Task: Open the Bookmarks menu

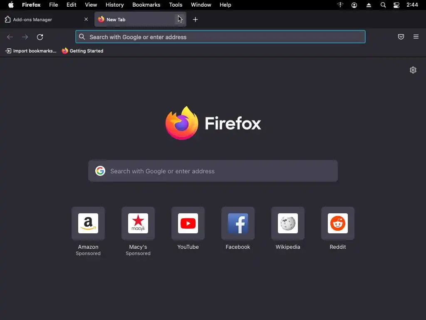Action: coord(146,5)
